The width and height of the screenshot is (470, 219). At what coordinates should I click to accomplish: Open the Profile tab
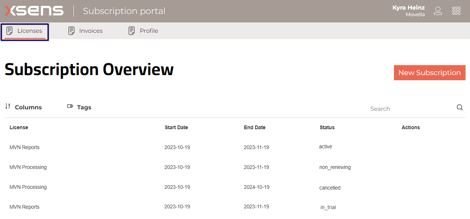(148, 31)
